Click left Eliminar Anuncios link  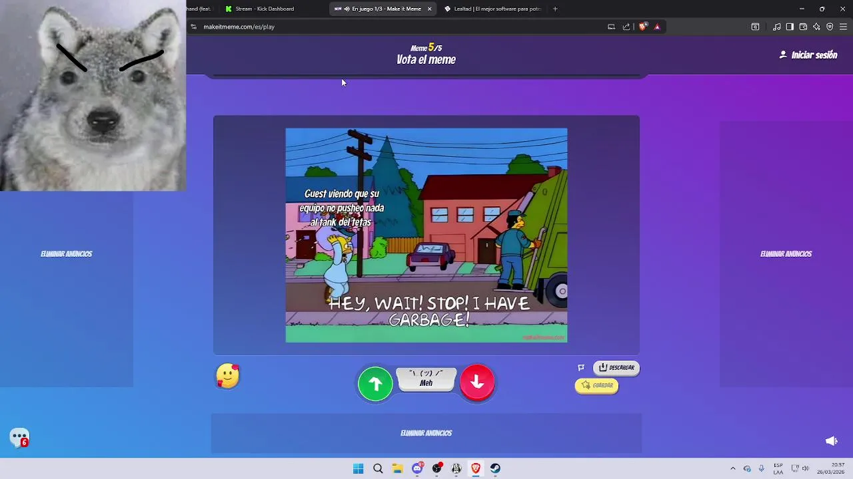(x=66, y=253)
